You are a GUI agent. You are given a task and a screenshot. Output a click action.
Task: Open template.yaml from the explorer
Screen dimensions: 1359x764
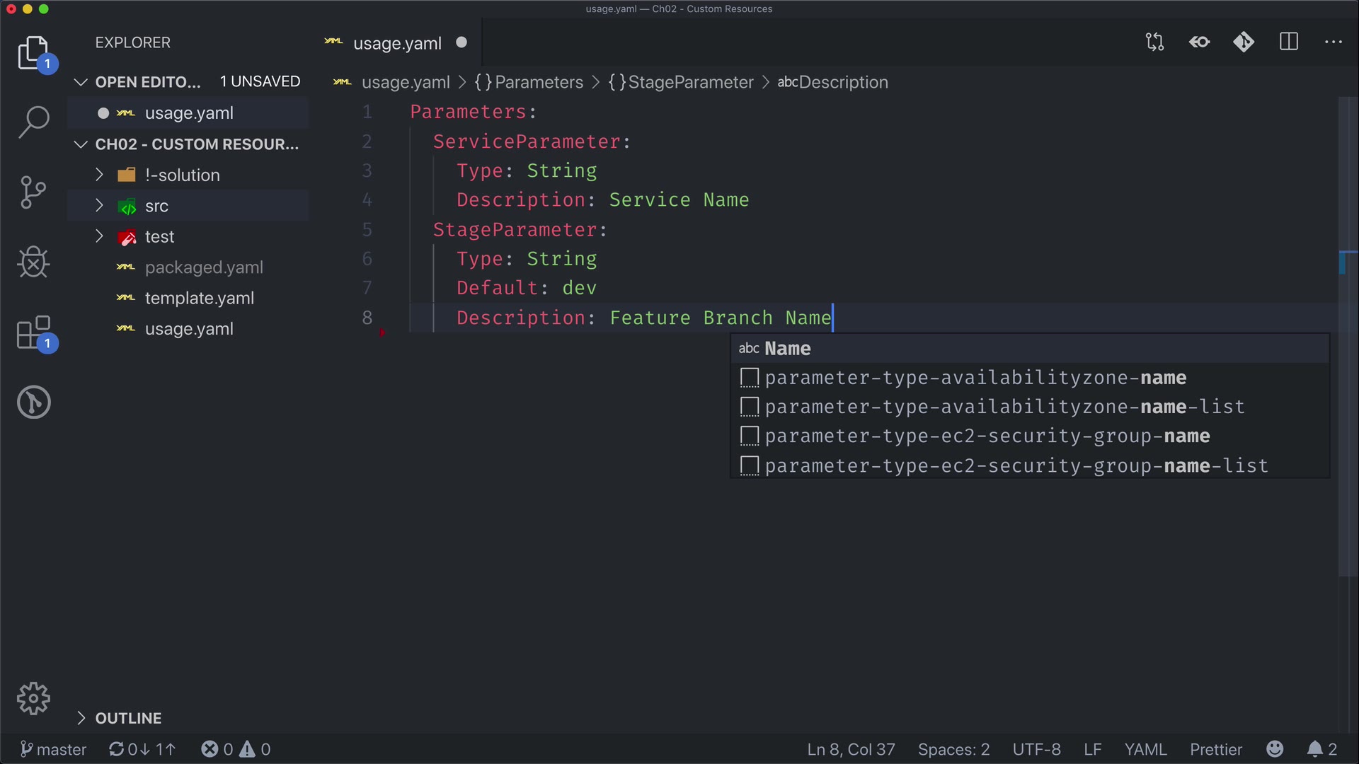pos(199,298)
